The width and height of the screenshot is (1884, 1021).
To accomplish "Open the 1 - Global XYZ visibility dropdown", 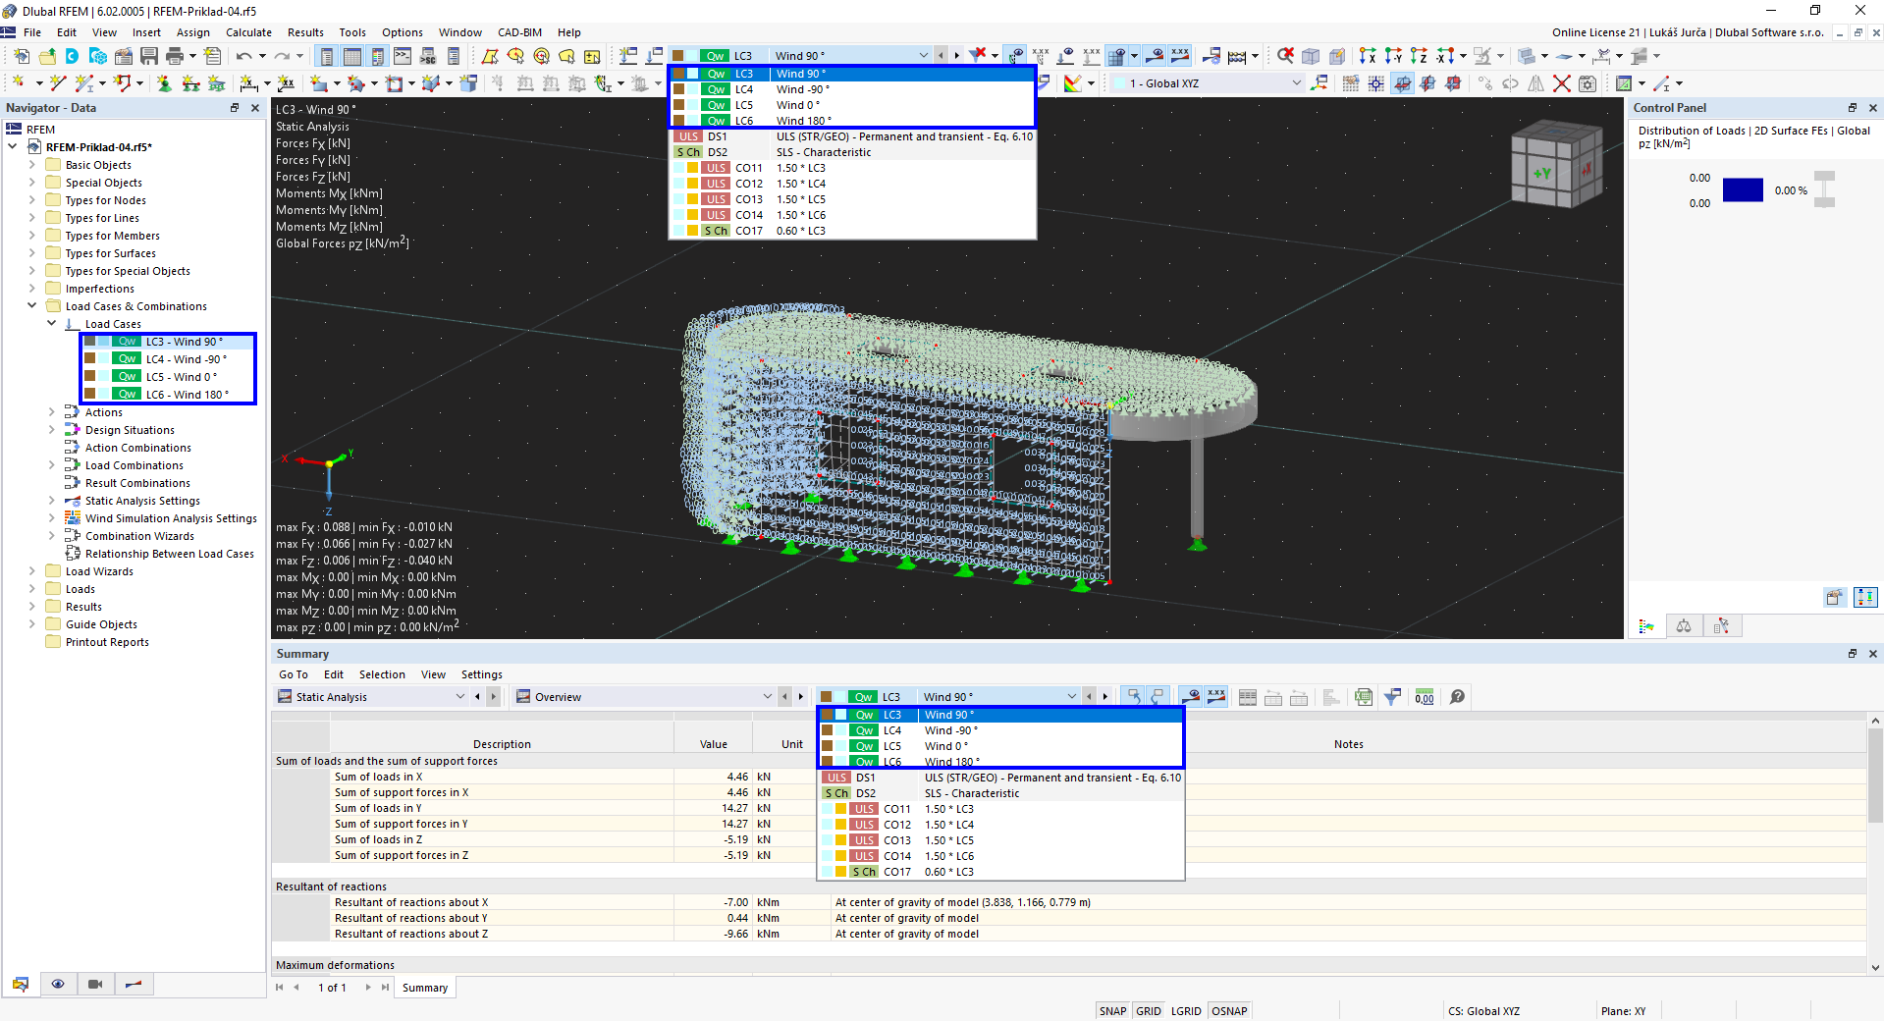I will tap(1296, 83).
